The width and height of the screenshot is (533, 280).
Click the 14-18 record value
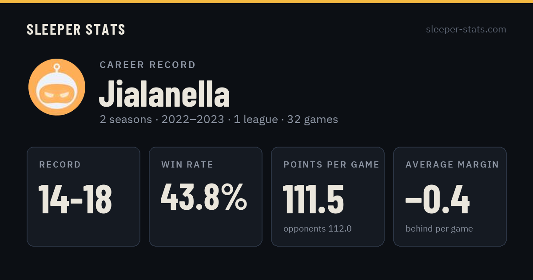(x=75, y=199)
